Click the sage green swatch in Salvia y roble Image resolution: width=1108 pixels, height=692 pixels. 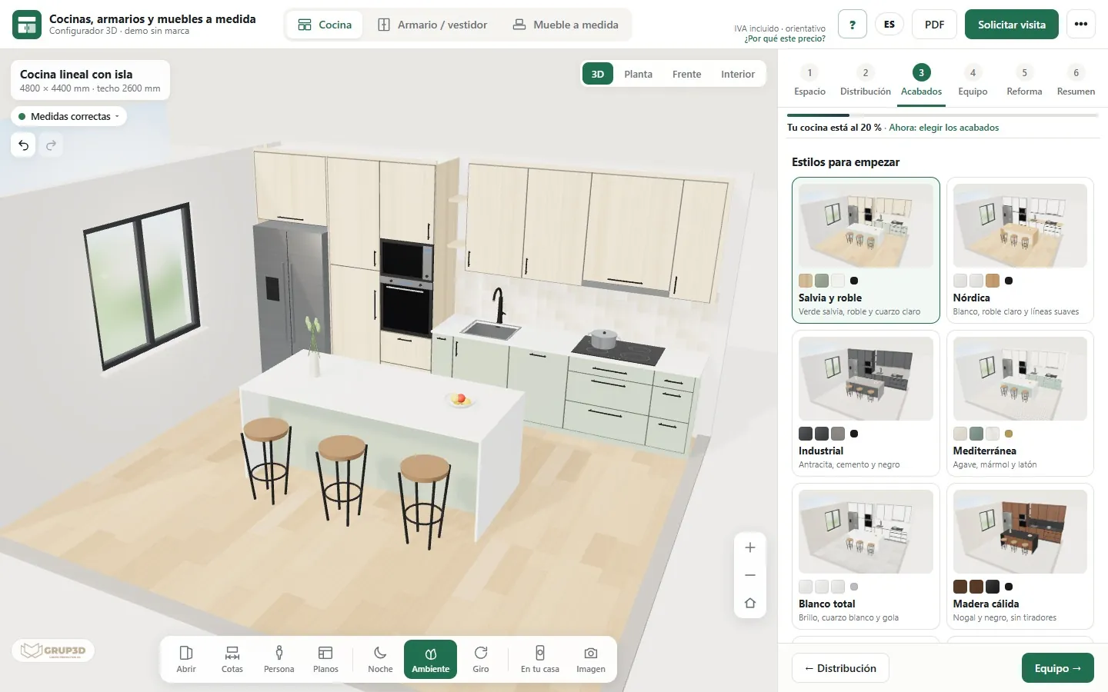coord(822,281)
